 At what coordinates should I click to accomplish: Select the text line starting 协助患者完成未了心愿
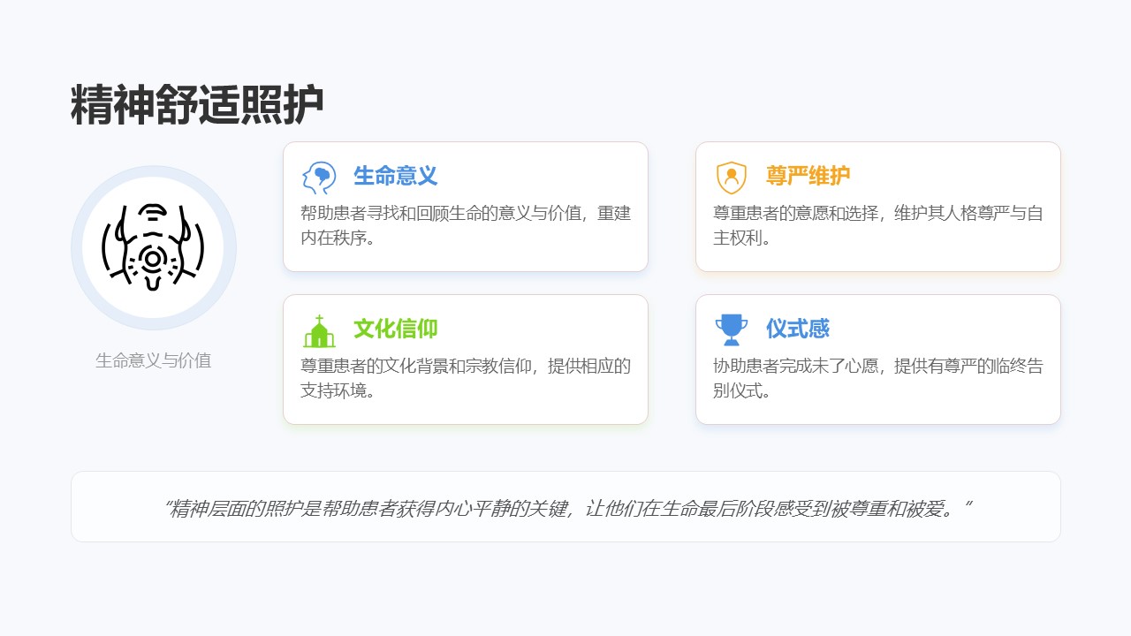877,366
